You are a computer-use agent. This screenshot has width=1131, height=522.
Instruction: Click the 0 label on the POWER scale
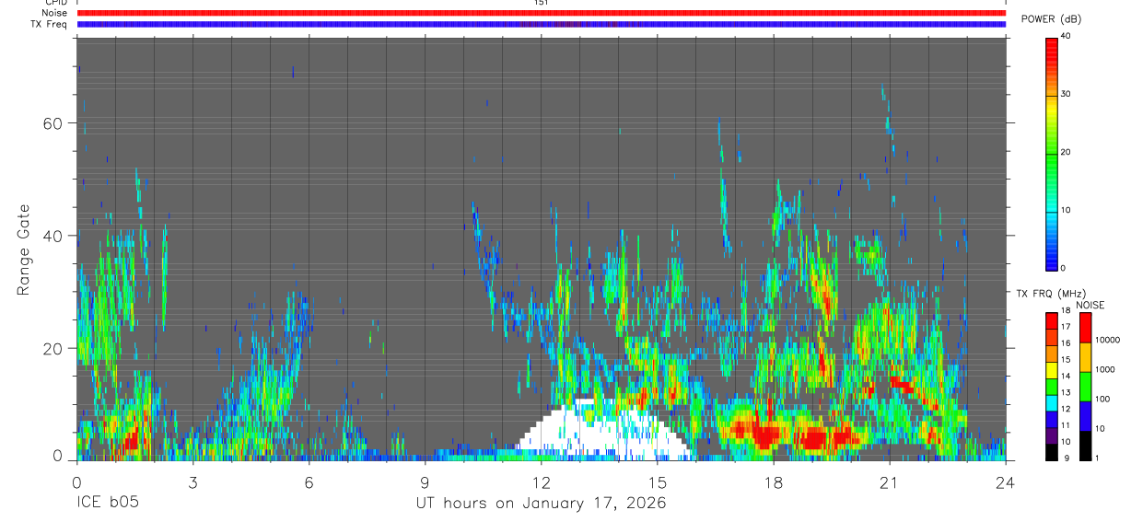1065,268
